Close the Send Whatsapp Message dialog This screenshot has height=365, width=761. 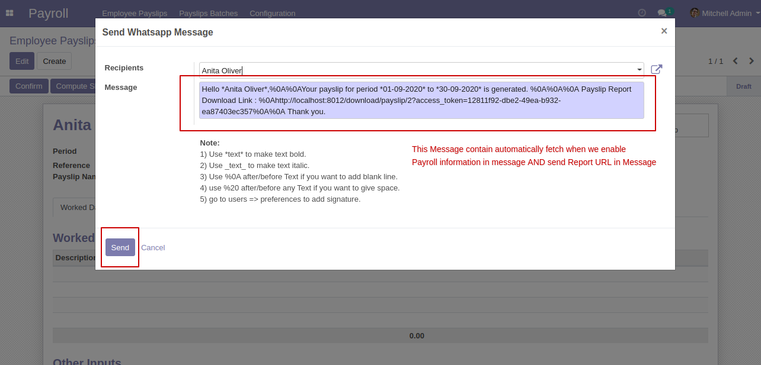click(x=664, y=31)
